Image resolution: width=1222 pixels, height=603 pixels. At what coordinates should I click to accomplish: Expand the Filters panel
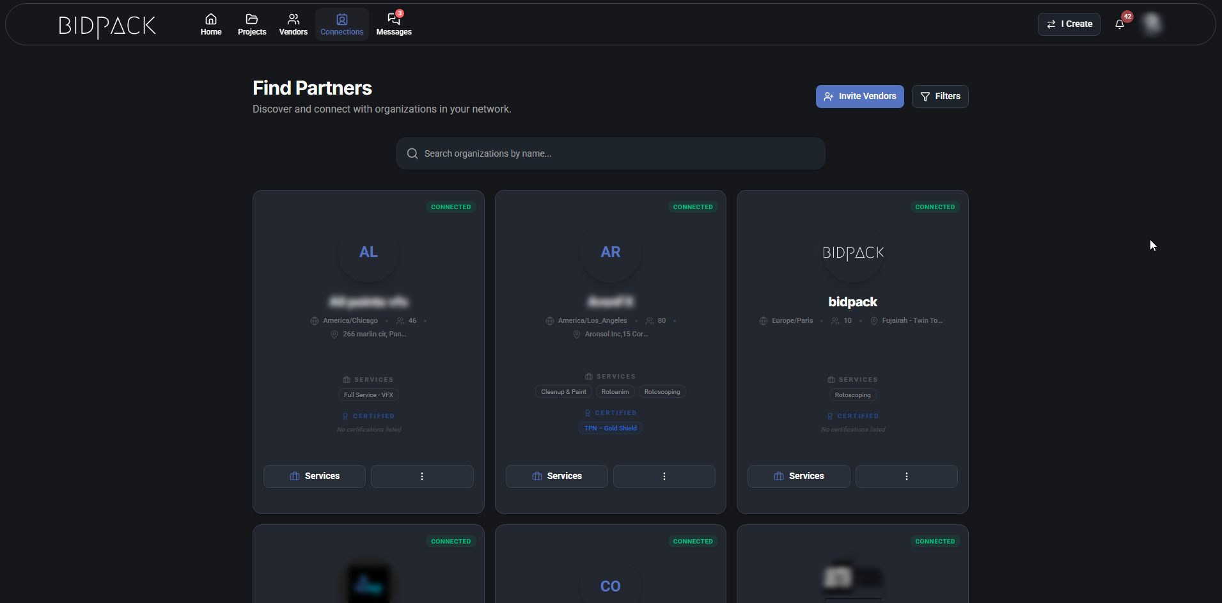tap(939, 97)
